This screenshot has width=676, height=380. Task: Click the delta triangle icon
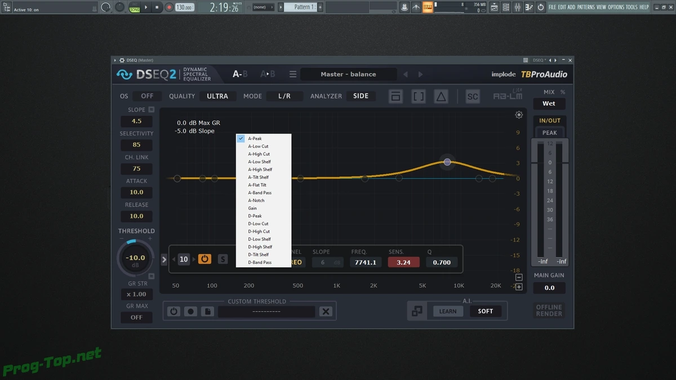pos(441,96)
